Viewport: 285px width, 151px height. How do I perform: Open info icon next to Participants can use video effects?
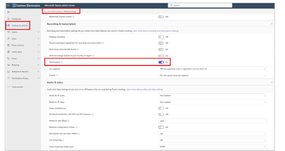pos(79,134)
